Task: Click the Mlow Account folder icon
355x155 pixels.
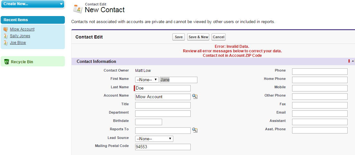Action: [5, 29]
